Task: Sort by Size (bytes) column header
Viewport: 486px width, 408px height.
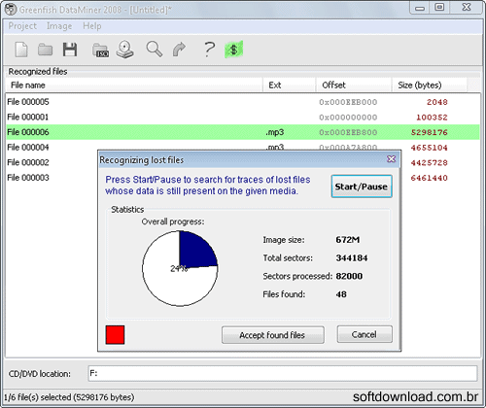Action: point(430,85)
